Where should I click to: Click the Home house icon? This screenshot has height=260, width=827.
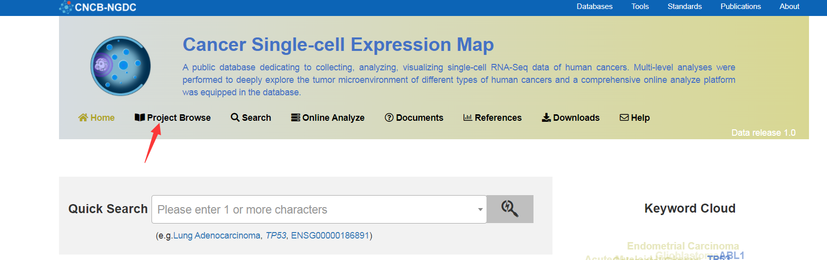(x=83, y=117)
